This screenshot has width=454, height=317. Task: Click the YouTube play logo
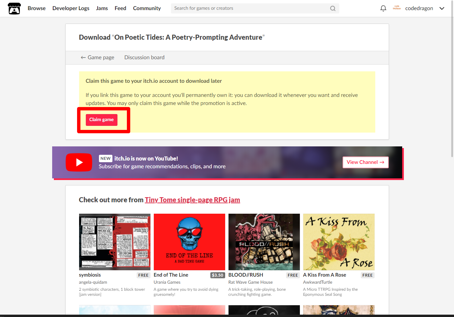79,162
